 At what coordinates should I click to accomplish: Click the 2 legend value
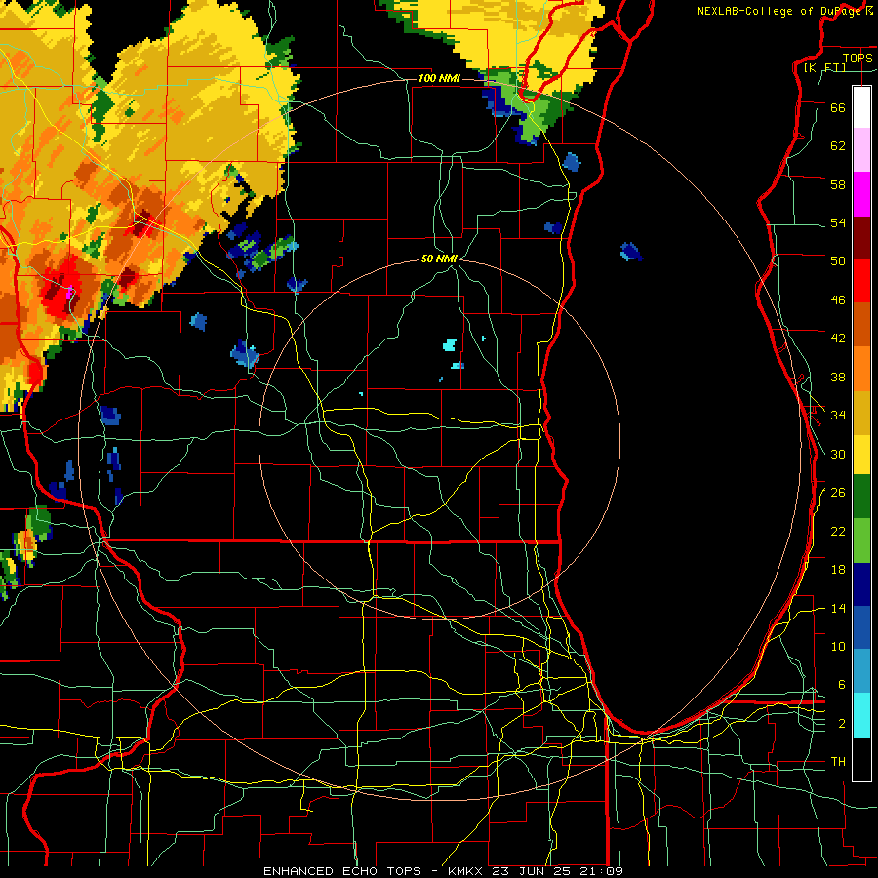tap(841, 724)
